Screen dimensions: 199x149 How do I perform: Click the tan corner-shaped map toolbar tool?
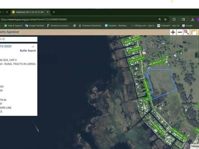(x=193, y=32)
